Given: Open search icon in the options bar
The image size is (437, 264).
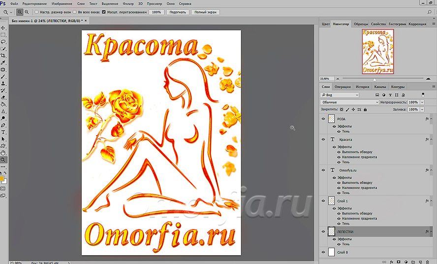Looking at the screenshot, I should [x=430, y=12].
